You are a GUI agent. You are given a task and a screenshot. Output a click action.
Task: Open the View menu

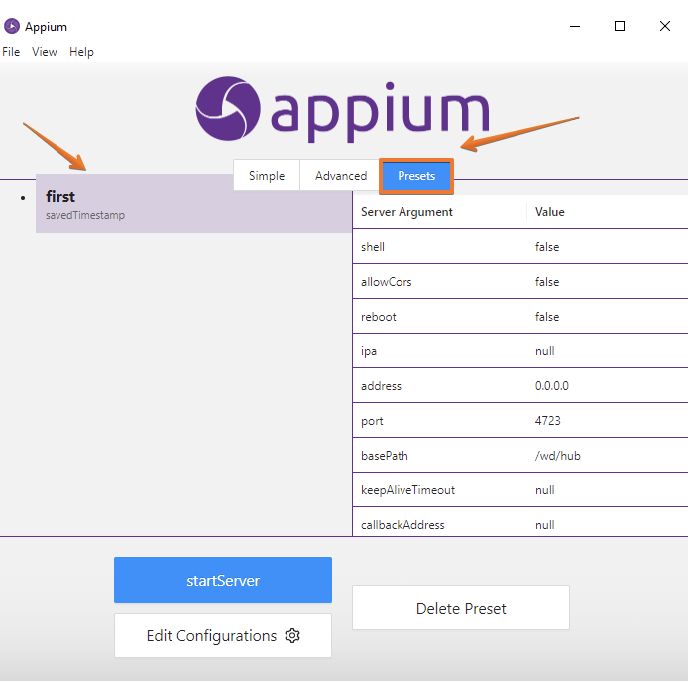click(x=44, y=52)
